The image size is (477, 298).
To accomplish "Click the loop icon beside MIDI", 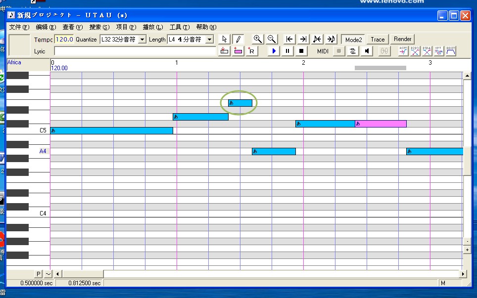I will pyautogui.click(x=353, y=51).
